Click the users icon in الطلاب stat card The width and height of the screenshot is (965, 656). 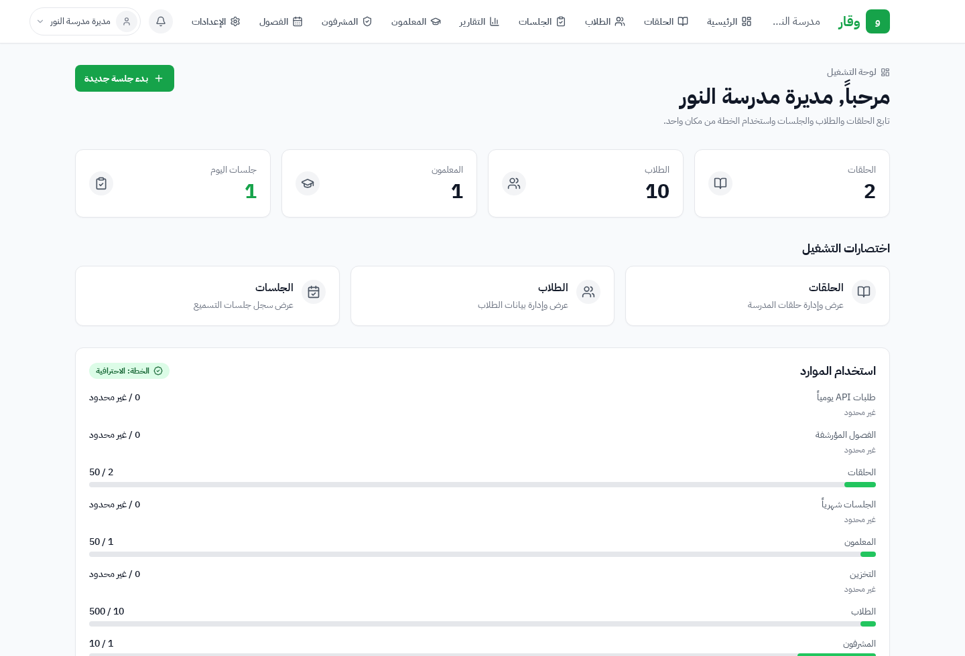[514, 183]
